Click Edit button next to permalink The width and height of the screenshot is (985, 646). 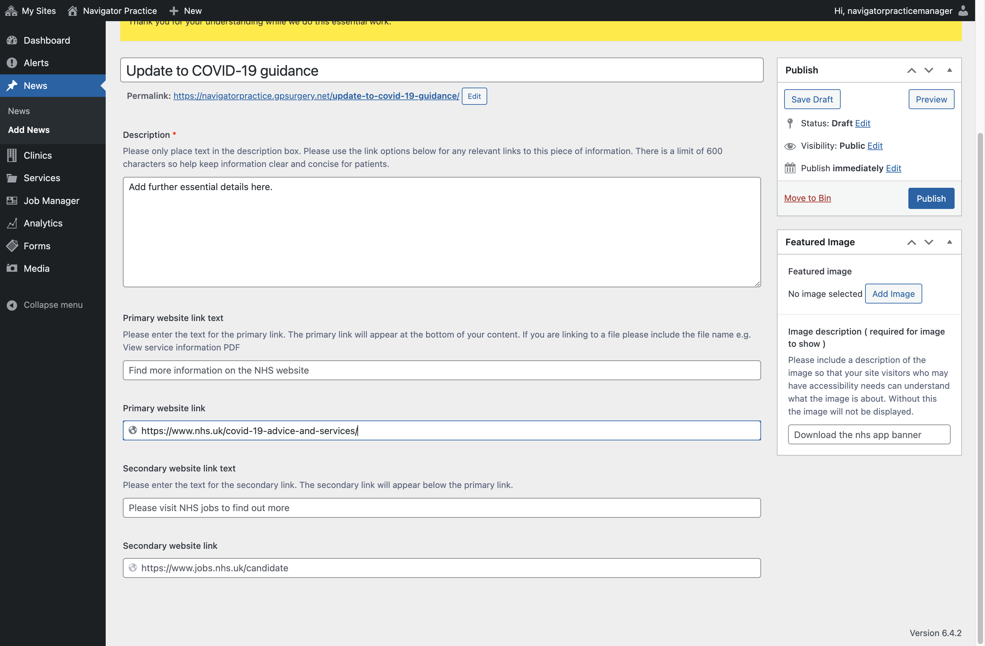tap(474, 96)
